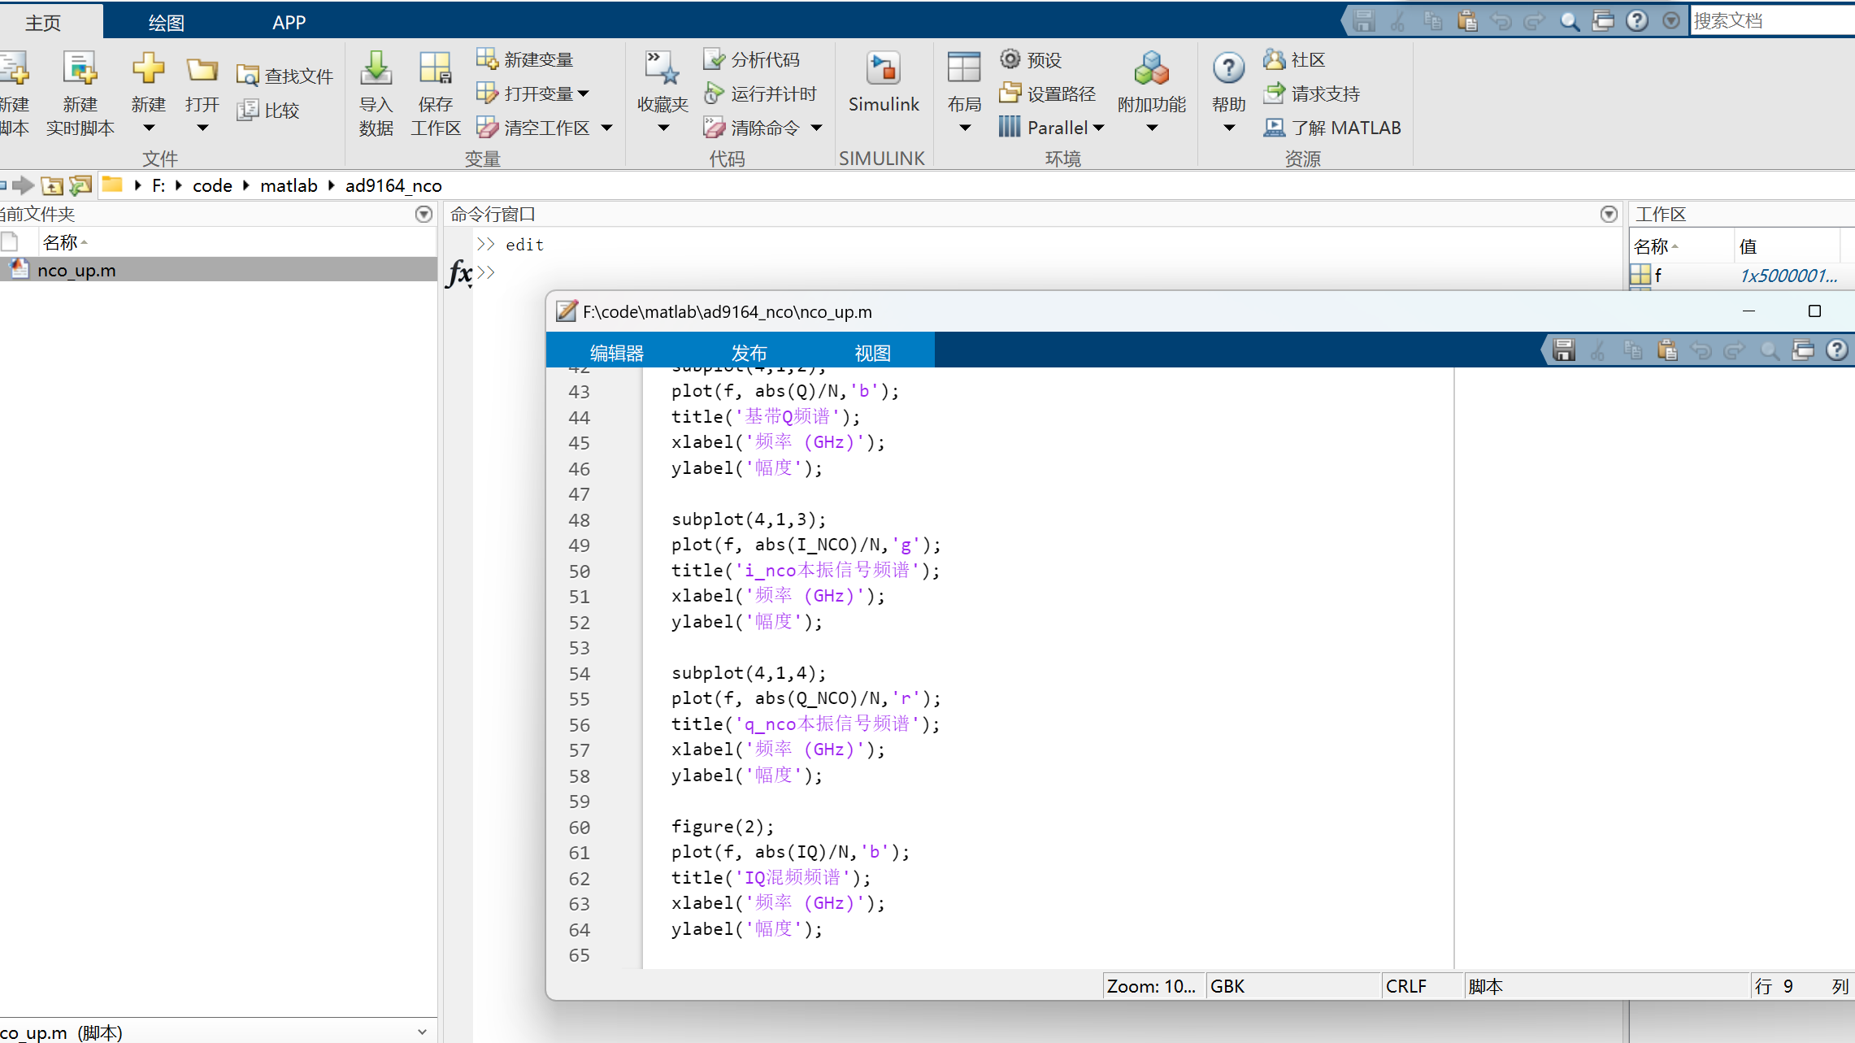The width and height of the screenshot is (1855, 1043).
Task: Click Run and Time (运行并计时) button
Action: tap(760, 93)
